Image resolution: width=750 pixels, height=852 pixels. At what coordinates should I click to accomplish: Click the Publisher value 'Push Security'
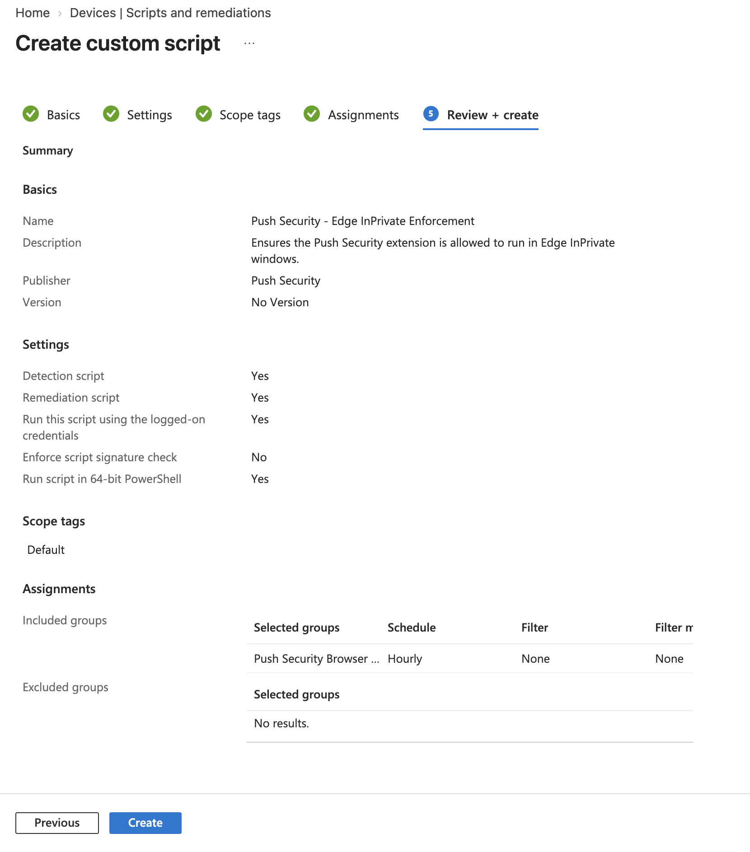pyautogui.click(x=286, y=281)
